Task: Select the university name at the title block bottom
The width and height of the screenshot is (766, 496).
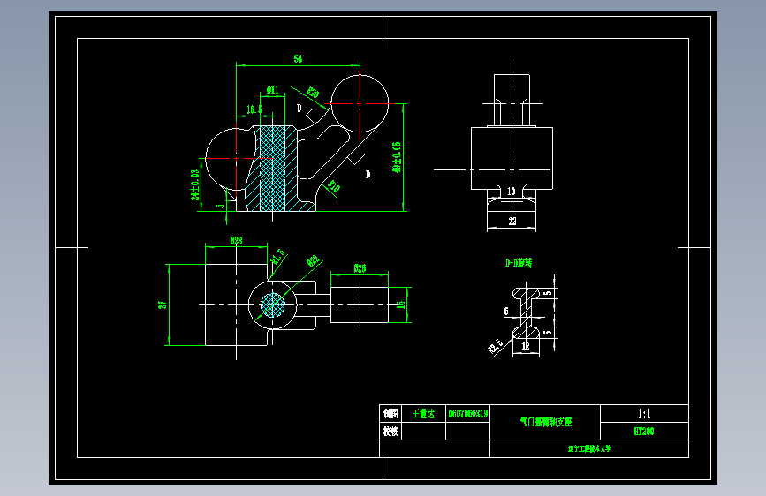Action: tap(589, 448)
